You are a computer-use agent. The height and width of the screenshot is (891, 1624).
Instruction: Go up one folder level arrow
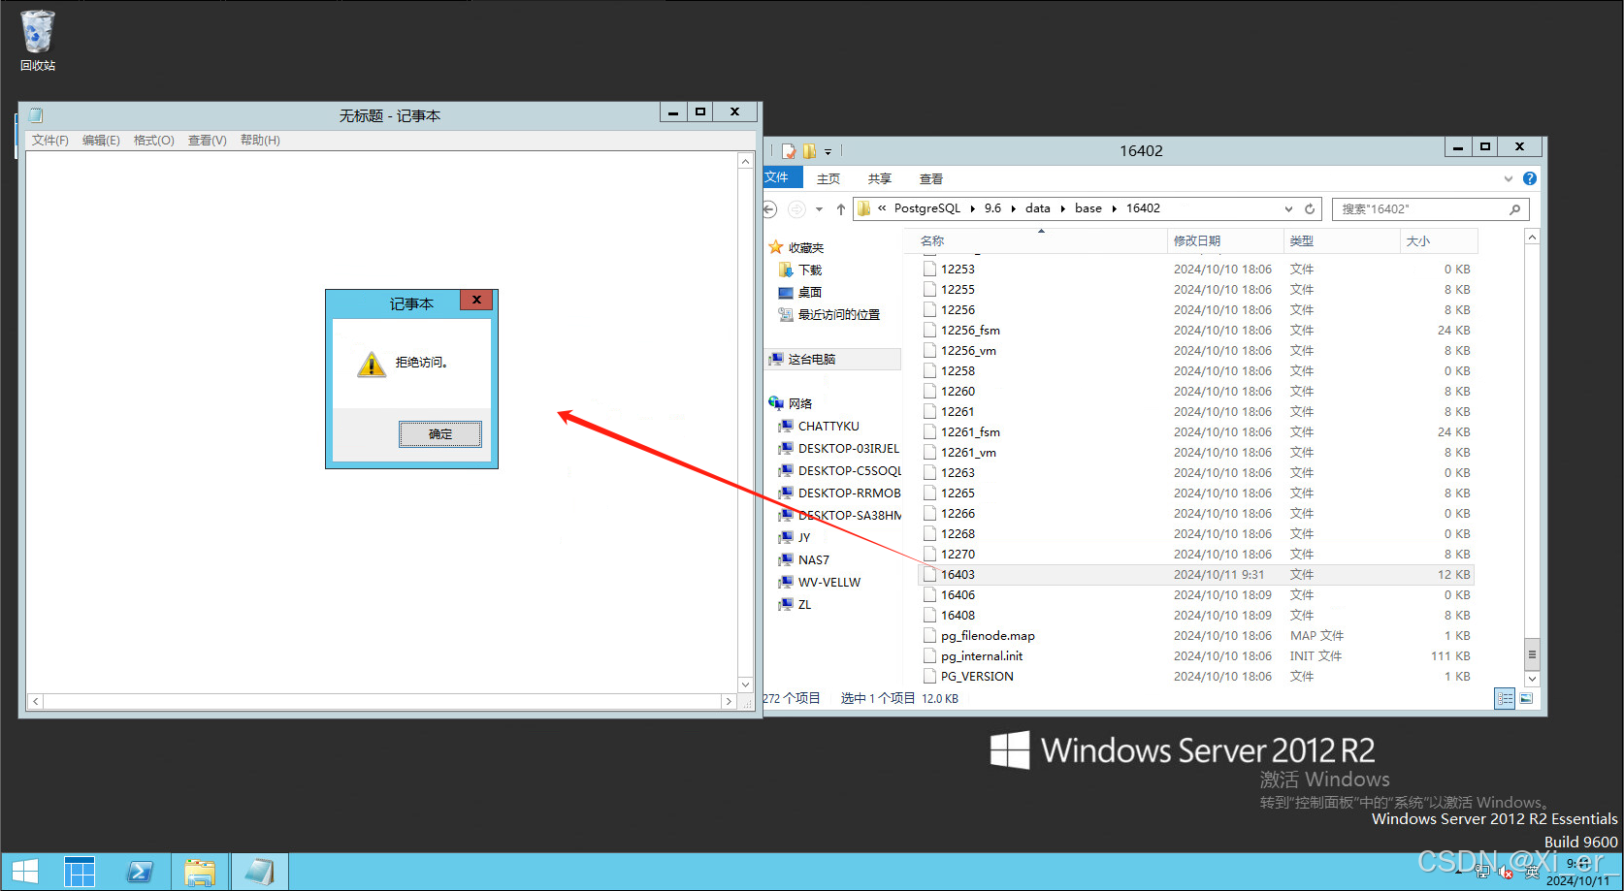coord(841,208)
